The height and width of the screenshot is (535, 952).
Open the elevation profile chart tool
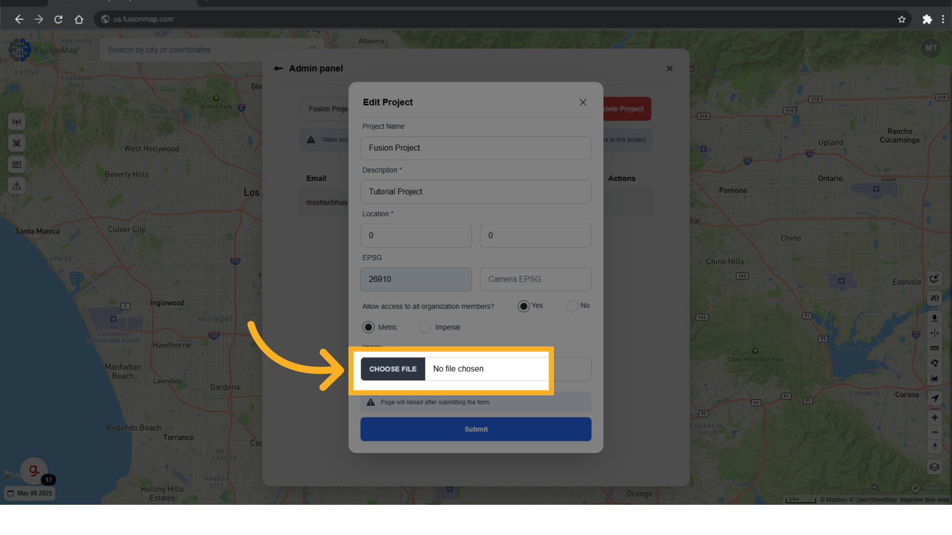pyautogui.click(x=935, y=378)
